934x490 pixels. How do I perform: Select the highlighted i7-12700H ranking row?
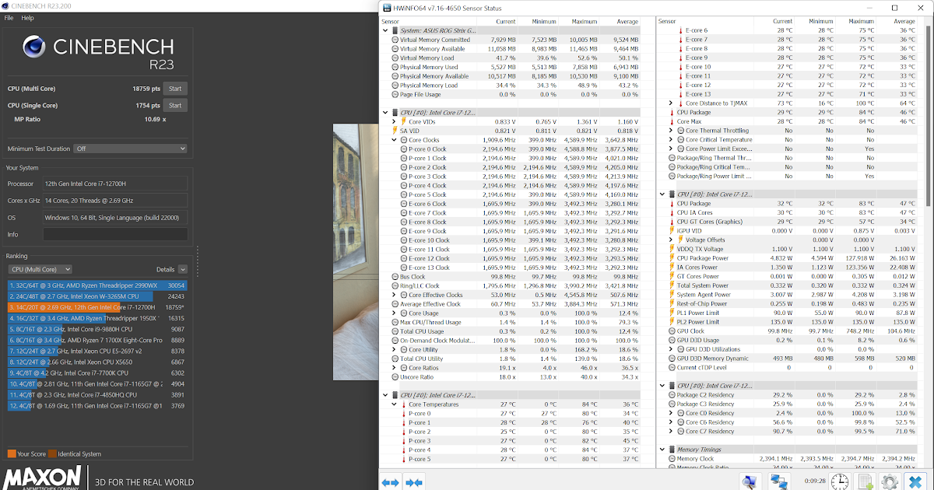tap(98, 307)
